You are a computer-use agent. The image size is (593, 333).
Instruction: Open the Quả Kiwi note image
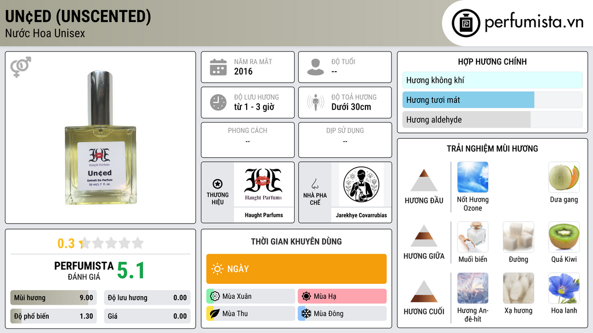pyautogui.click(x=564, y=237)
